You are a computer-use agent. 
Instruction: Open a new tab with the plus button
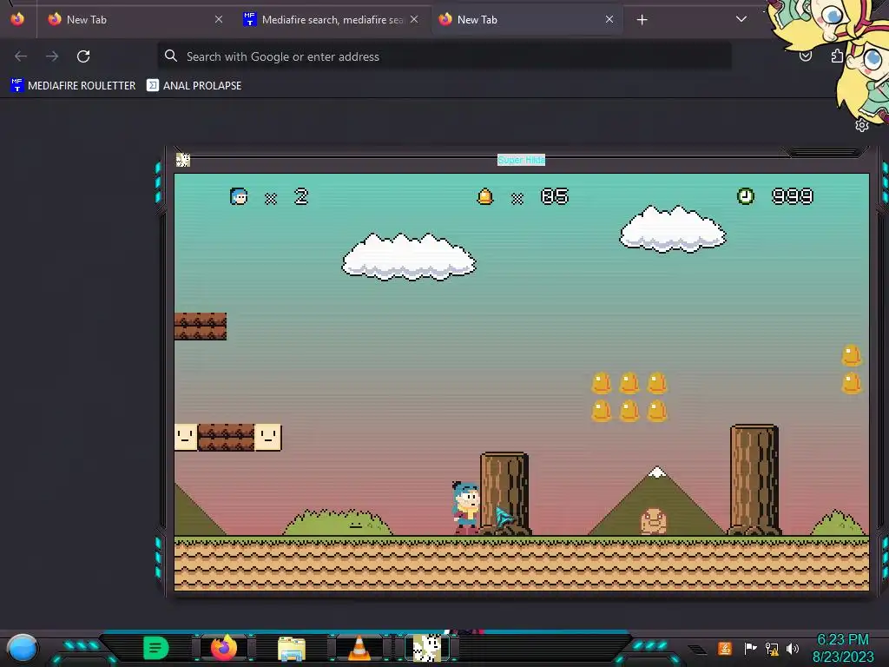tap(642, 20)
